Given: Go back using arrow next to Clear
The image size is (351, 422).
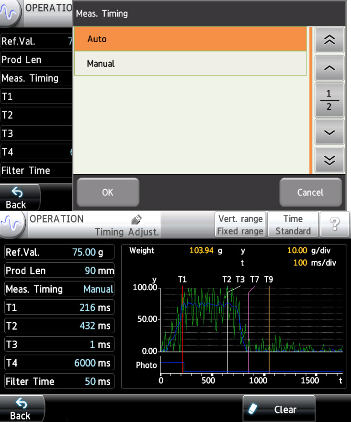Looking at the screenshot, I should click(21, 409).
